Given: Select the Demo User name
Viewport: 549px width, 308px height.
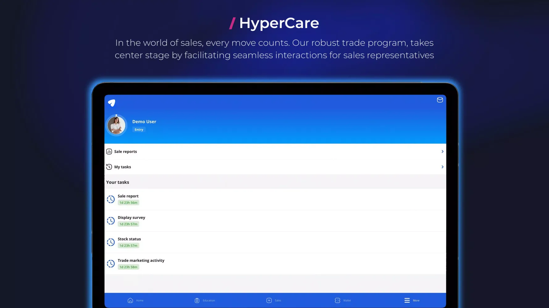Looking at the screenshot, I should [144, 122].
